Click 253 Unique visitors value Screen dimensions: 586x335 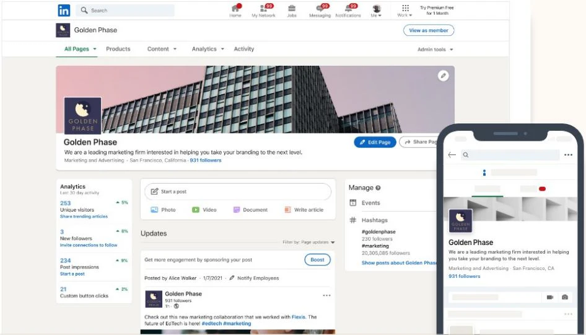tap(66, 203)
